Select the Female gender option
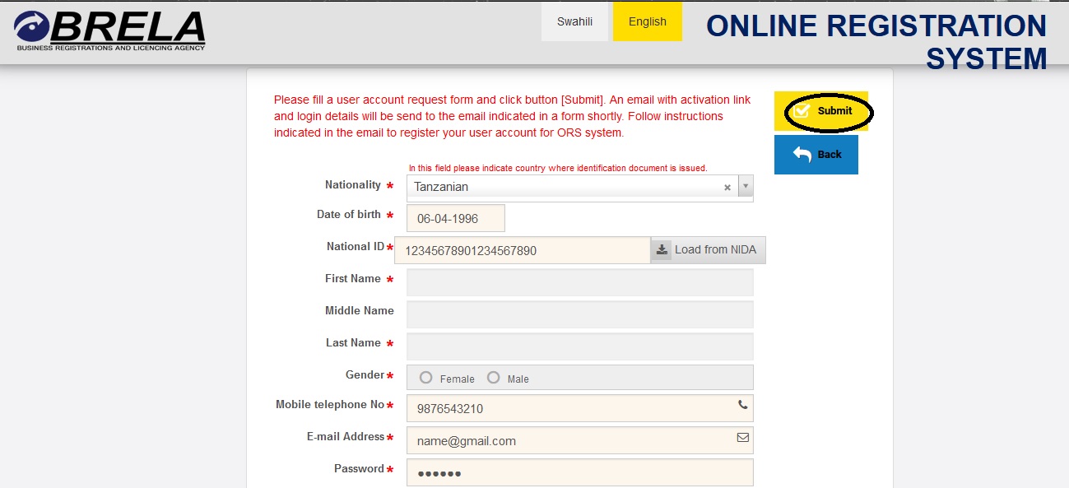This screenshot has width=1069, height=488. pos(426,378)
